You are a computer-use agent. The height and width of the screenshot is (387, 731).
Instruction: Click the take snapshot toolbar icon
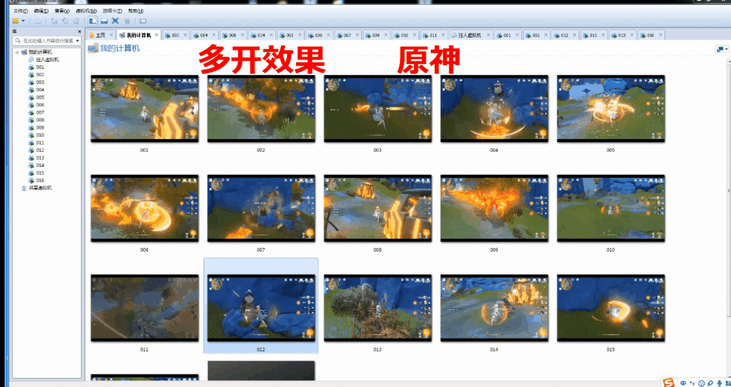pyautogui.click(x=54, y=21)
